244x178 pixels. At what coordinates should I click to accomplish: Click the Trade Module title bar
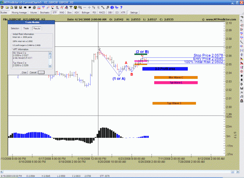click(31, 22)
